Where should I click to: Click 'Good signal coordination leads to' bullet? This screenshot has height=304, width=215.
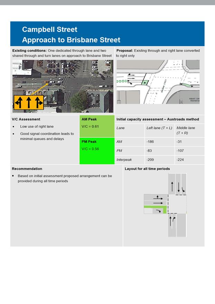47,133
